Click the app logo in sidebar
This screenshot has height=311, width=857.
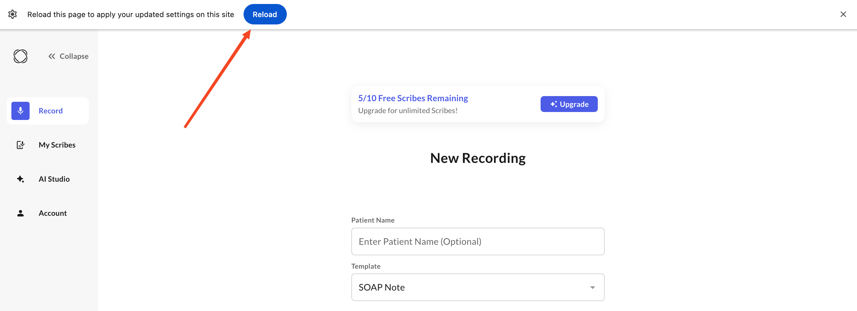[20, 56]
